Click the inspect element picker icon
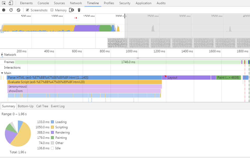This screenshot has width=250, height=158. pyautogui.click(x=4, y=3)
